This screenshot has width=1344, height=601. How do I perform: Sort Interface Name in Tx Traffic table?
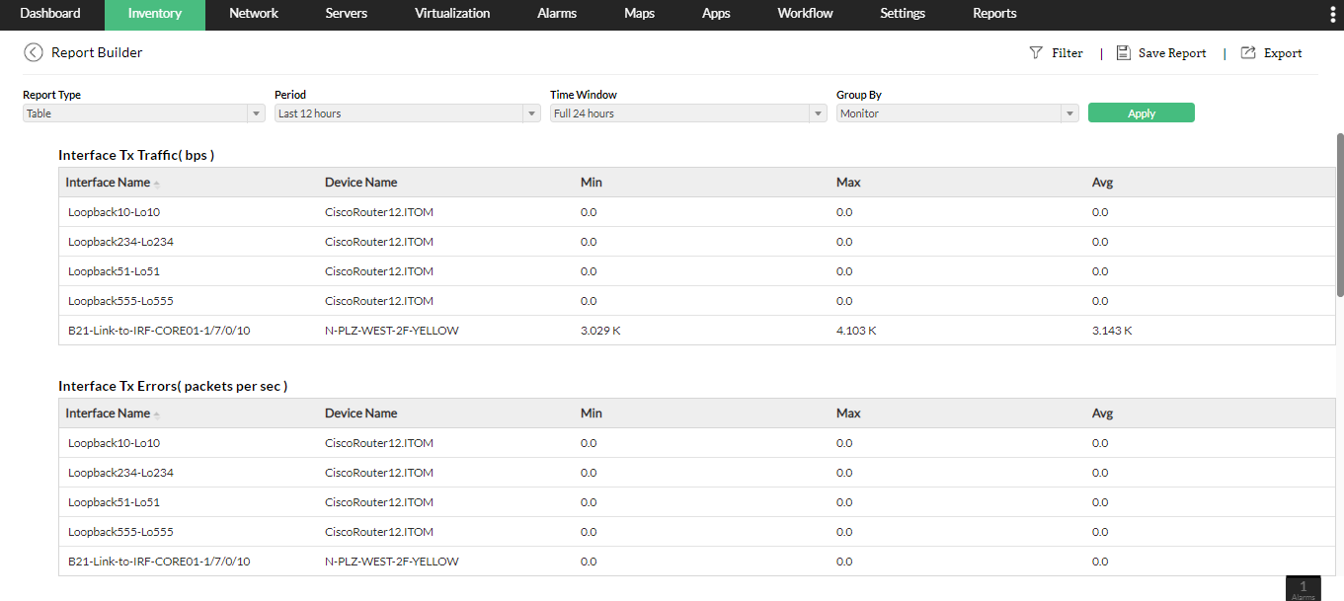point(156,183)
